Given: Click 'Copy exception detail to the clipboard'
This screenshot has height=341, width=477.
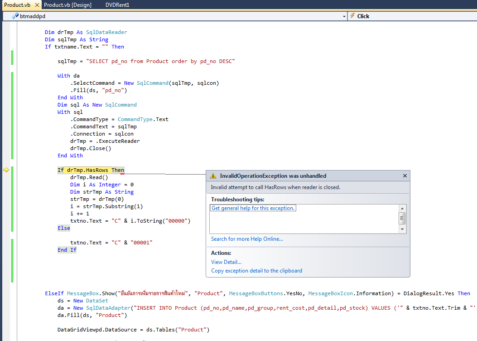Looking at the screenshot, I should [256, 271].
